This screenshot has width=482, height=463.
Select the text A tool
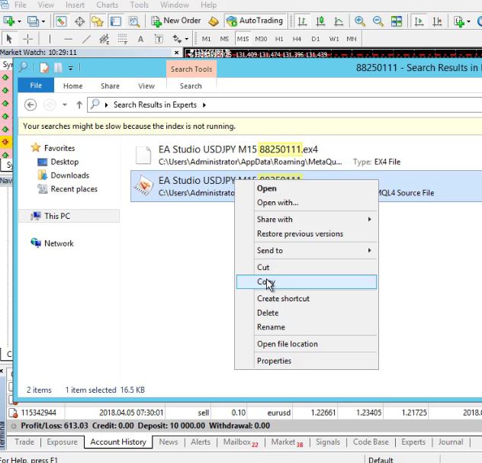[x=140, y=39]
